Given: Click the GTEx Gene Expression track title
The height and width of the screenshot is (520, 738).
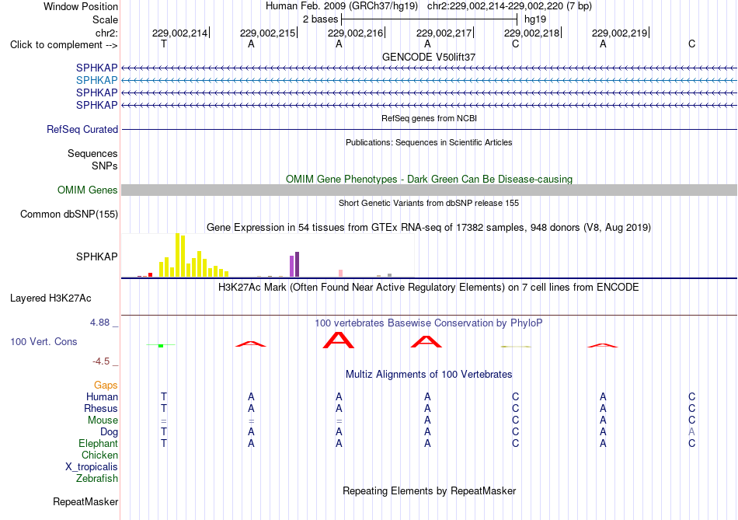Looking at the screenshot, I should 429,228.
